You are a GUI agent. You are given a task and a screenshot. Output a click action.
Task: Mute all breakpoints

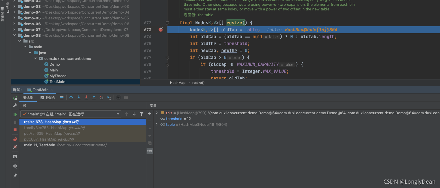click(15, 147)
